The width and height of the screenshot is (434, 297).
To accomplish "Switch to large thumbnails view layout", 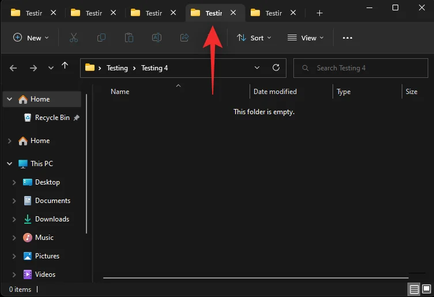I will coord(426,288).
